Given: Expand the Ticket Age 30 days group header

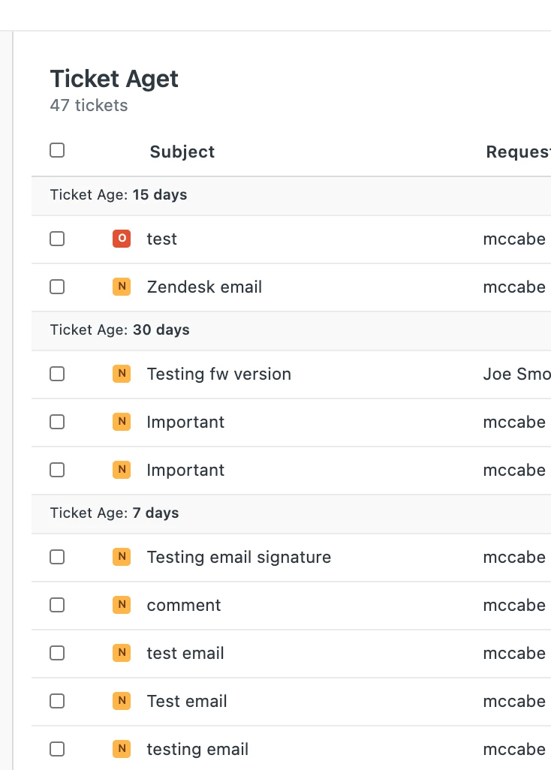Looking at the screenshot, I should [119, 330].
